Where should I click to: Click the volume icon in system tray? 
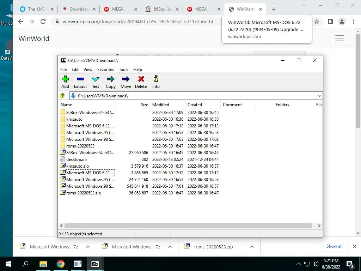tap(316, 264)
